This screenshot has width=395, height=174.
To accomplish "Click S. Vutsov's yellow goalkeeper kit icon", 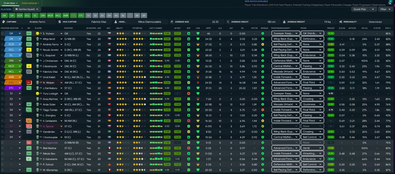I will click(37, 33).
